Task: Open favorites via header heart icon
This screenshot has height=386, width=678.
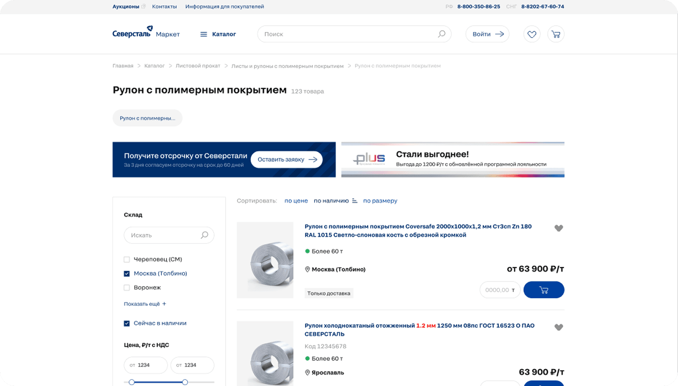Action: click(x=532, y=34)
